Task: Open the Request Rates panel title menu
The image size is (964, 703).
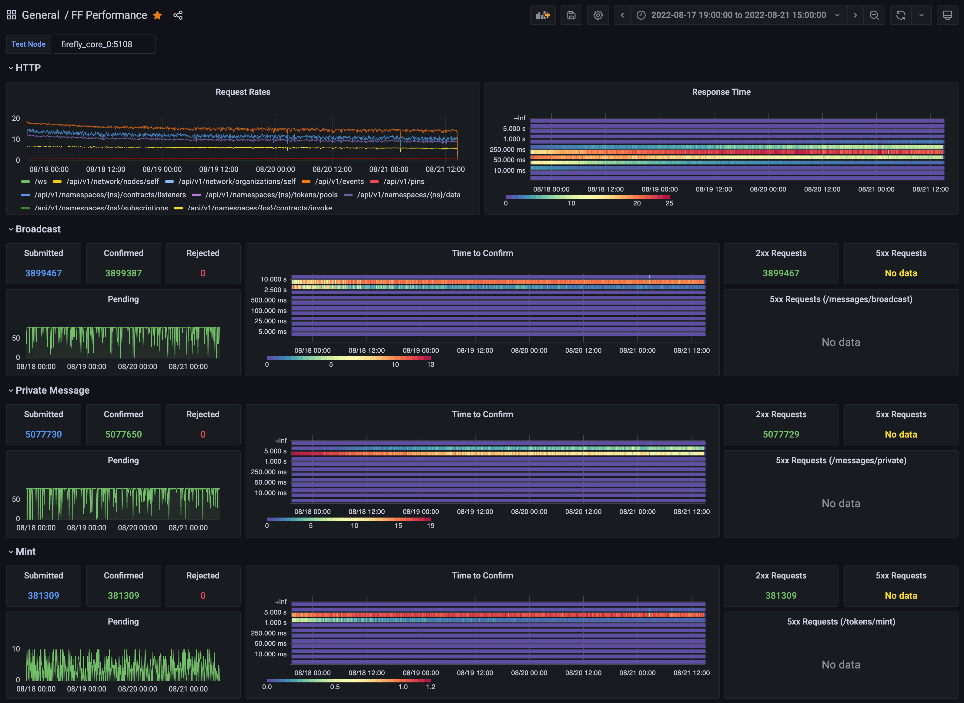Action: coord(243,92)
